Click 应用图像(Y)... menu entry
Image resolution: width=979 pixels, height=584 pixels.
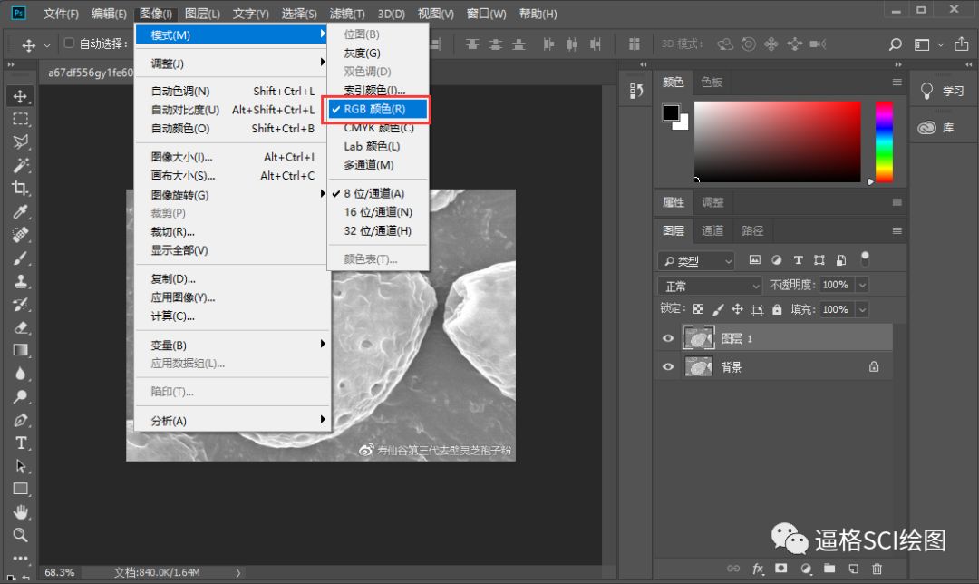point(232,297)
